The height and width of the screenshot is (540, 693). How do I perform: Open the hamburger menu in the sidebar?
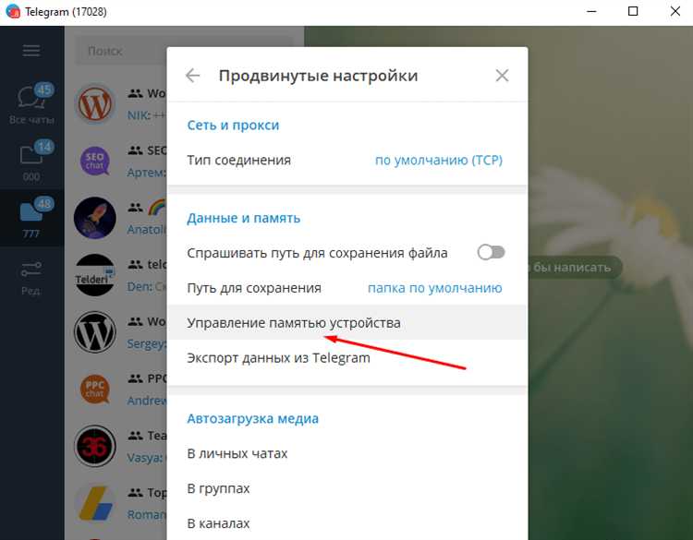(31, 51)
